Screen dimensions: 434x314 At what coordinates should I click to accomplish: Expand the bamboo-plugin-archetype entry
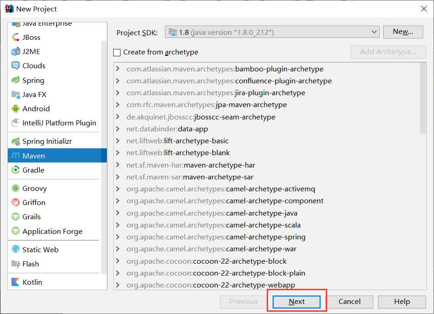pos(118,69)
